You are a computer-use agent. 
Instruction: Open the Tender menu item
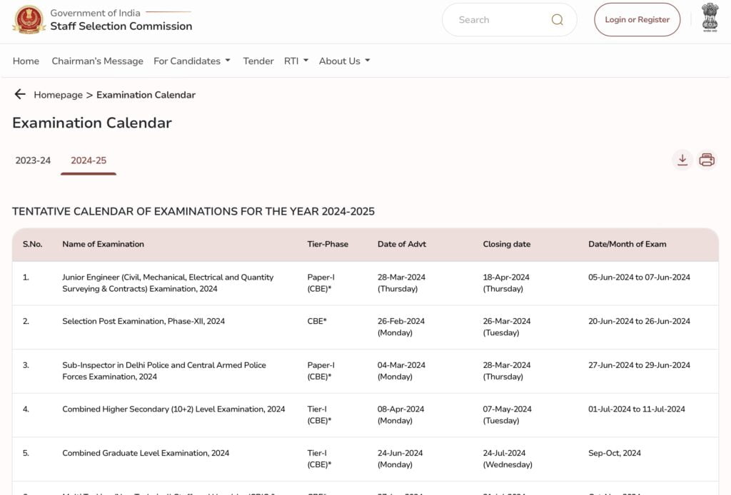[x=258, y=61]
